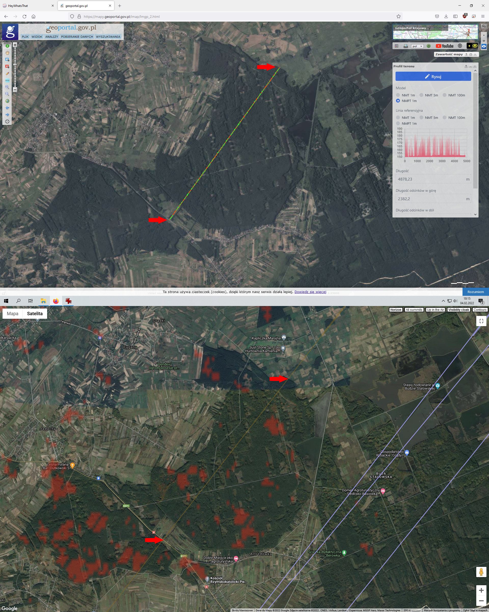
Task: Select the pencil drawing tool
Action: pyautogui.click(x=7, y=73)
